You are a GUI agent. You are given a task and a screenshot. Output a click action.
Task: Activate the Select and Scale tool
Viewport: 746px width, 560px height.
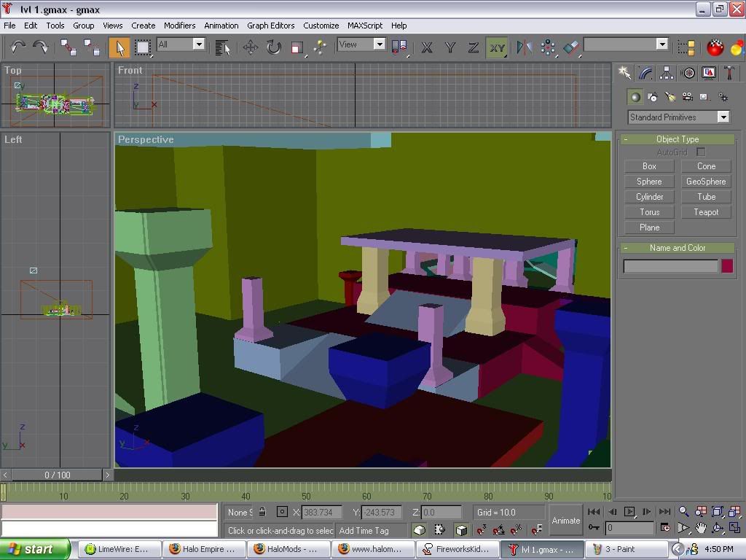297,47
